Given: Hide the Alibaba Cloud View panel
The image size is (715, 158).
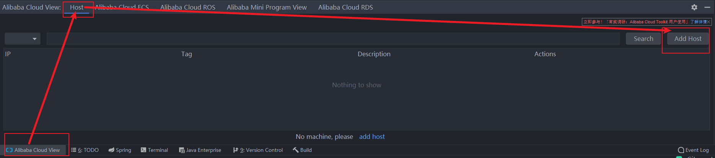Looking at the screenshot, I should [707, 7].
